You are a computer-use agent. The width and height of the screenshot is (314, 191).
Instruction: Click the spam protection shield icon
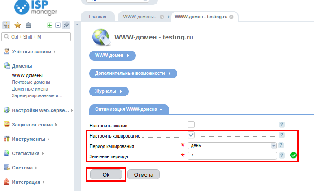[x=7, y=124]
